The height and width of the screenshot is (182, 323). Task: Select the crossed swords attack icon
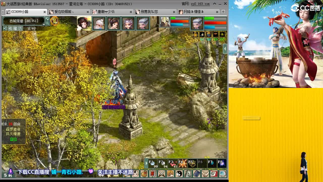coord(162,174)
